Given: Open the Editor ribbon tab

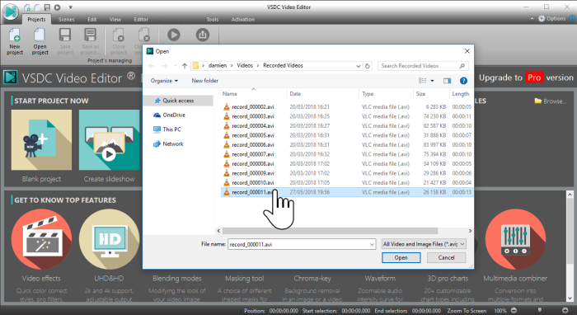Looking at the screenshot, I should pyautogui.click(x=141, y=20).
